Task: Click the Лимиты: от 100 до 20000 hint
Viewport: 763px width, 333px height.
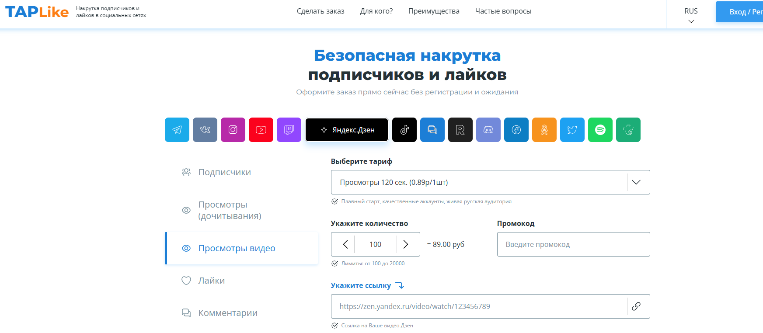Action: tap(373, 264)
